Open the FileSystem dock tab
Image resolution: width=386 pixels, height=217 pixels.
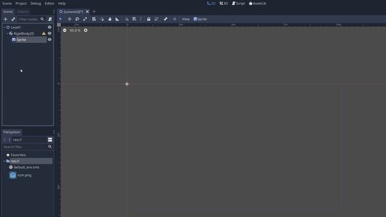[11, 132]
